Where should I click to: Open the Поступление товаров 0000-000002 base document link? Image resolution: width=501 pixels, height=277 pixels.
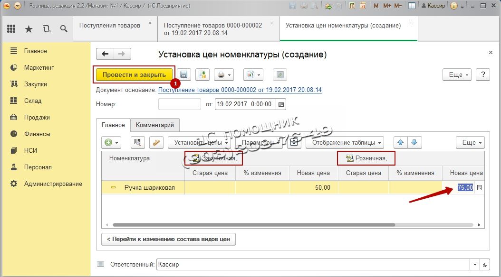(x=240, y=90)
